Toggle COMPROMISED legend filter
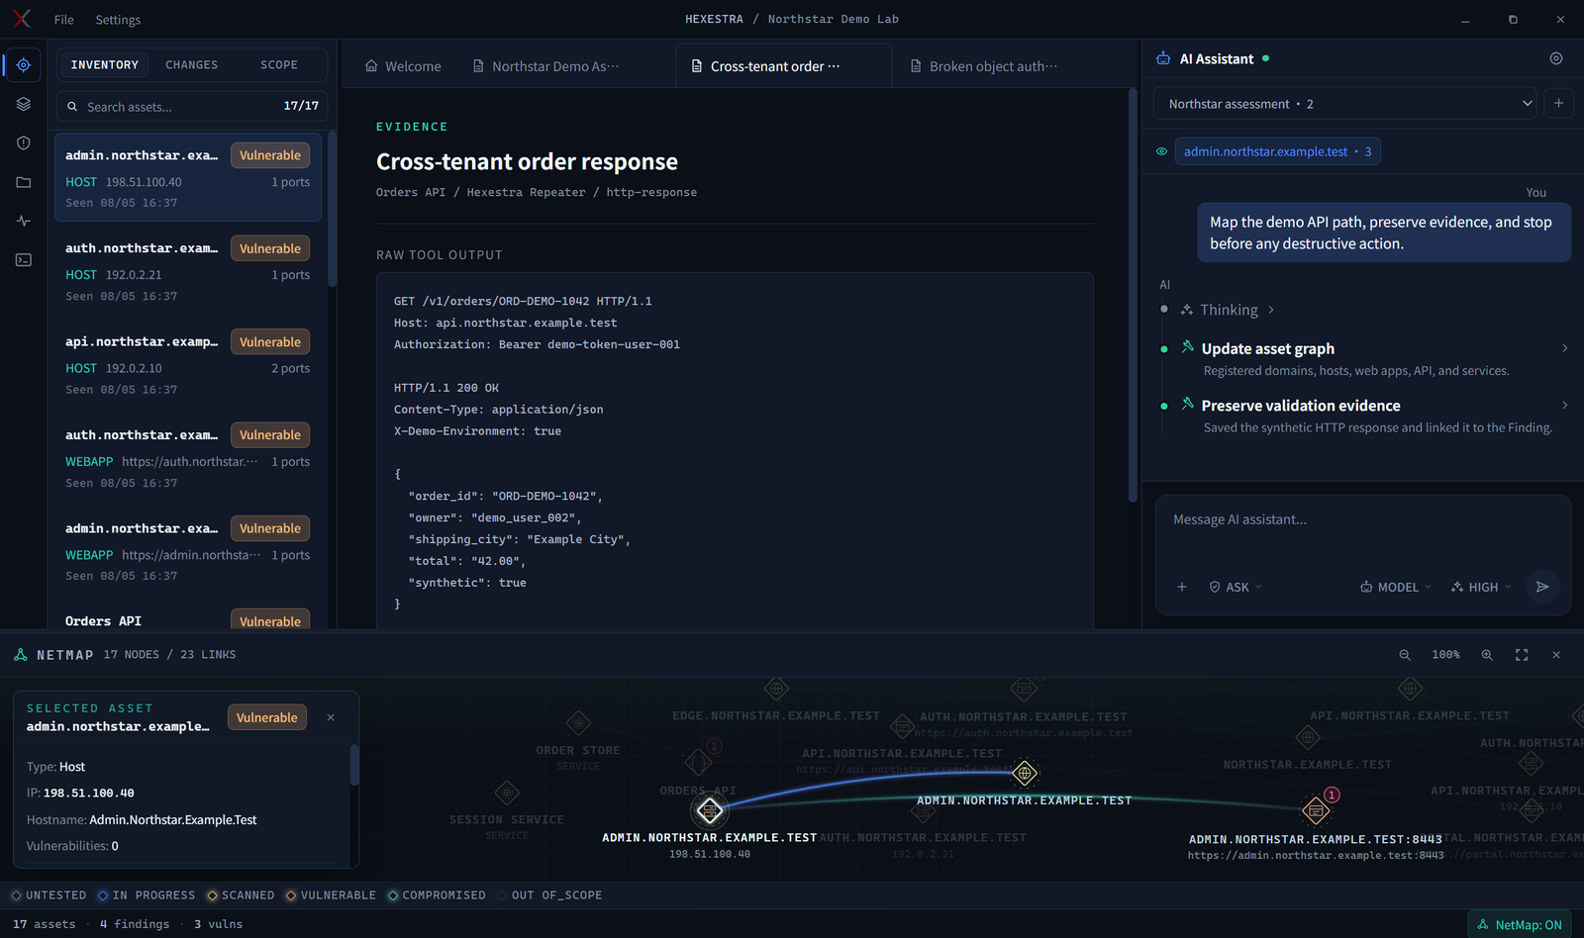1584x938 pixels. 436,895
